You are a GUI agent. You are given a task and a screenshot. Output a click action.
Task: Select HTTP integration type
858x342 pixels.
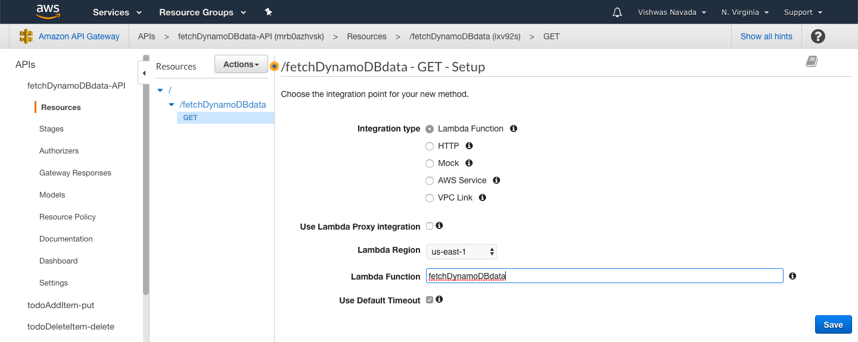coord(430,146)
